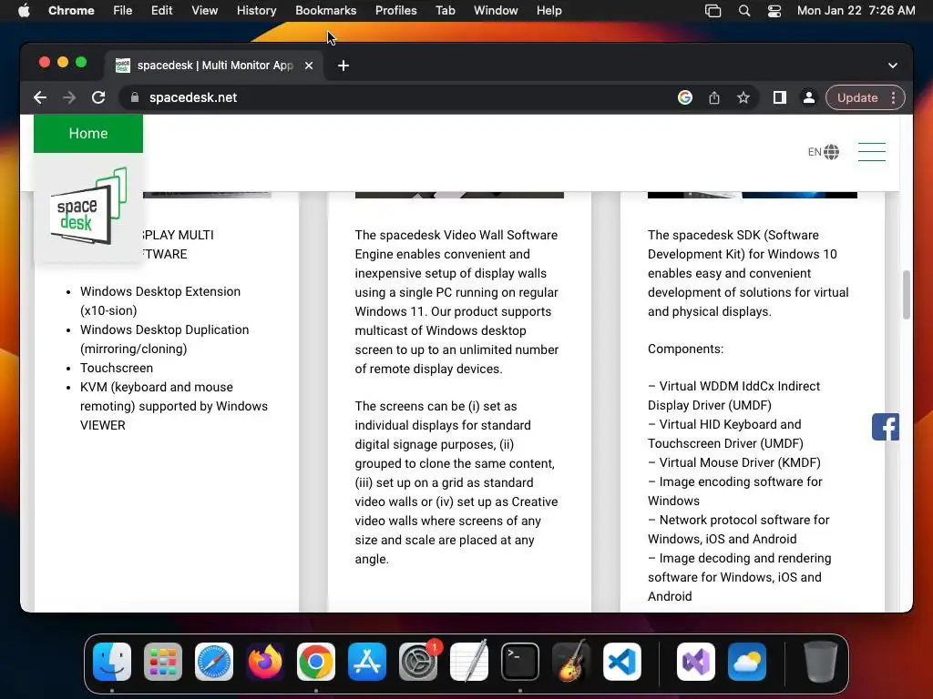Launch Visual Studio Code from the Dock
This screenshot has height=699, width=933.
(621, 662)
